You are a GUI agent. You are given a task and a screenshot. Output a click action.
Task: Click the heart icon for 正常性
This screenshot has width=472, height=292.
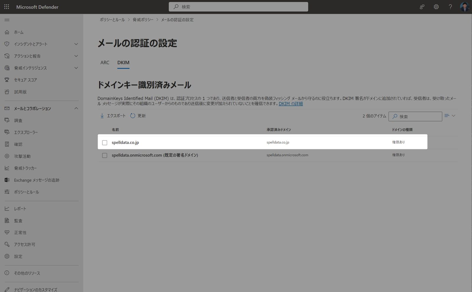tap(7, 233)
